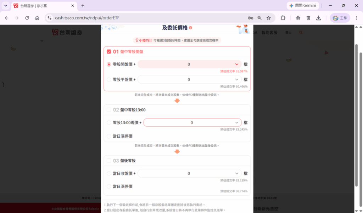Bookmark this page with the star icon

269,18
